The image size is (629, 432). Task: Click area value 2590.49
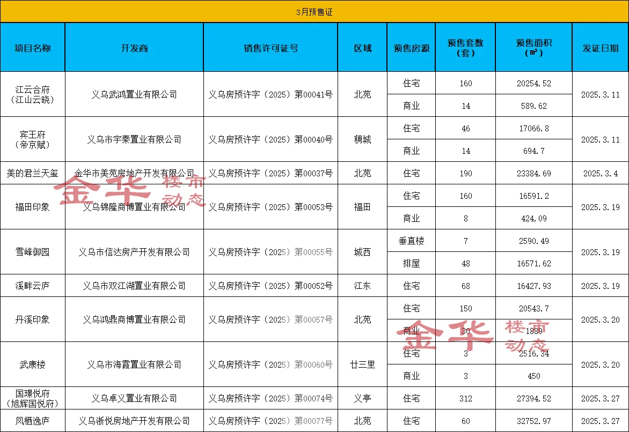534,241
